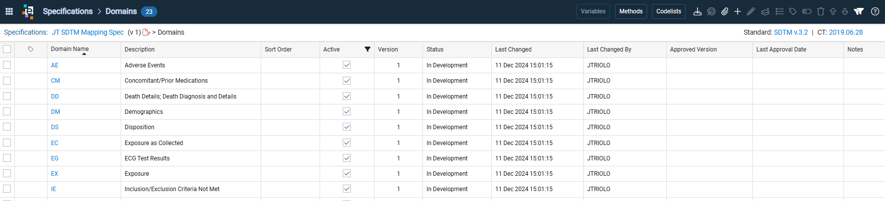885x201 pixels.
Task: Click the Notes column header
Action: pyautogui.click(x=855, y=50)
